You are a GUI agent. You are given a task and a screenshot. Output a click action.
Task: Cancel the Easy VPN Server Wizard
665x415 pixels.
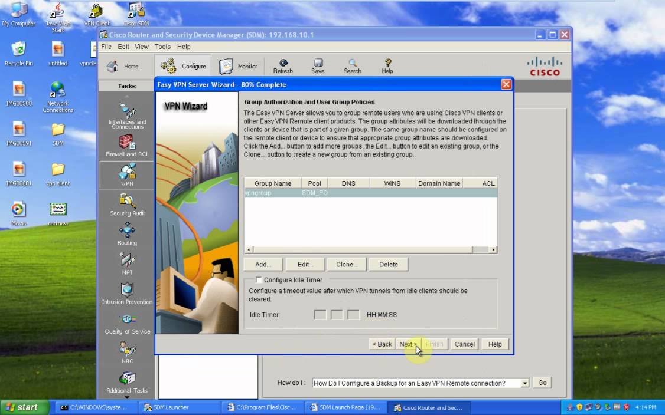click(464, 344)
